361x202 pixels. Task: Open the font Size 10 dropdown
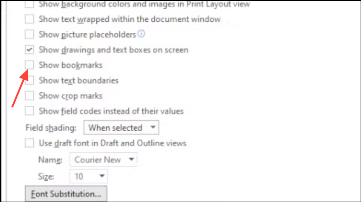[x=89, y=176]
